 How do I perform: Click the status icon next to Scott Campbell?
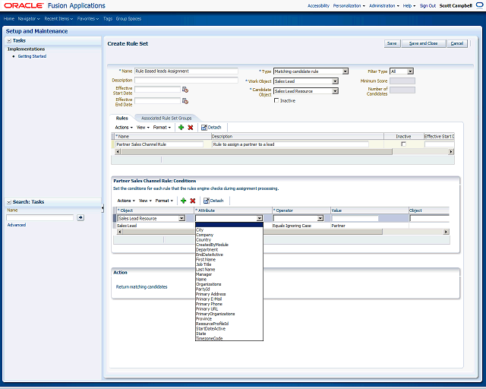pyautogui.click(x=479, y=5)
